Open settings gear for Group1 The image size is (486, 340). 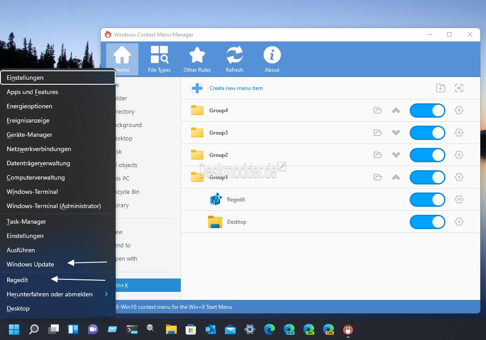[x=459, y=177]
